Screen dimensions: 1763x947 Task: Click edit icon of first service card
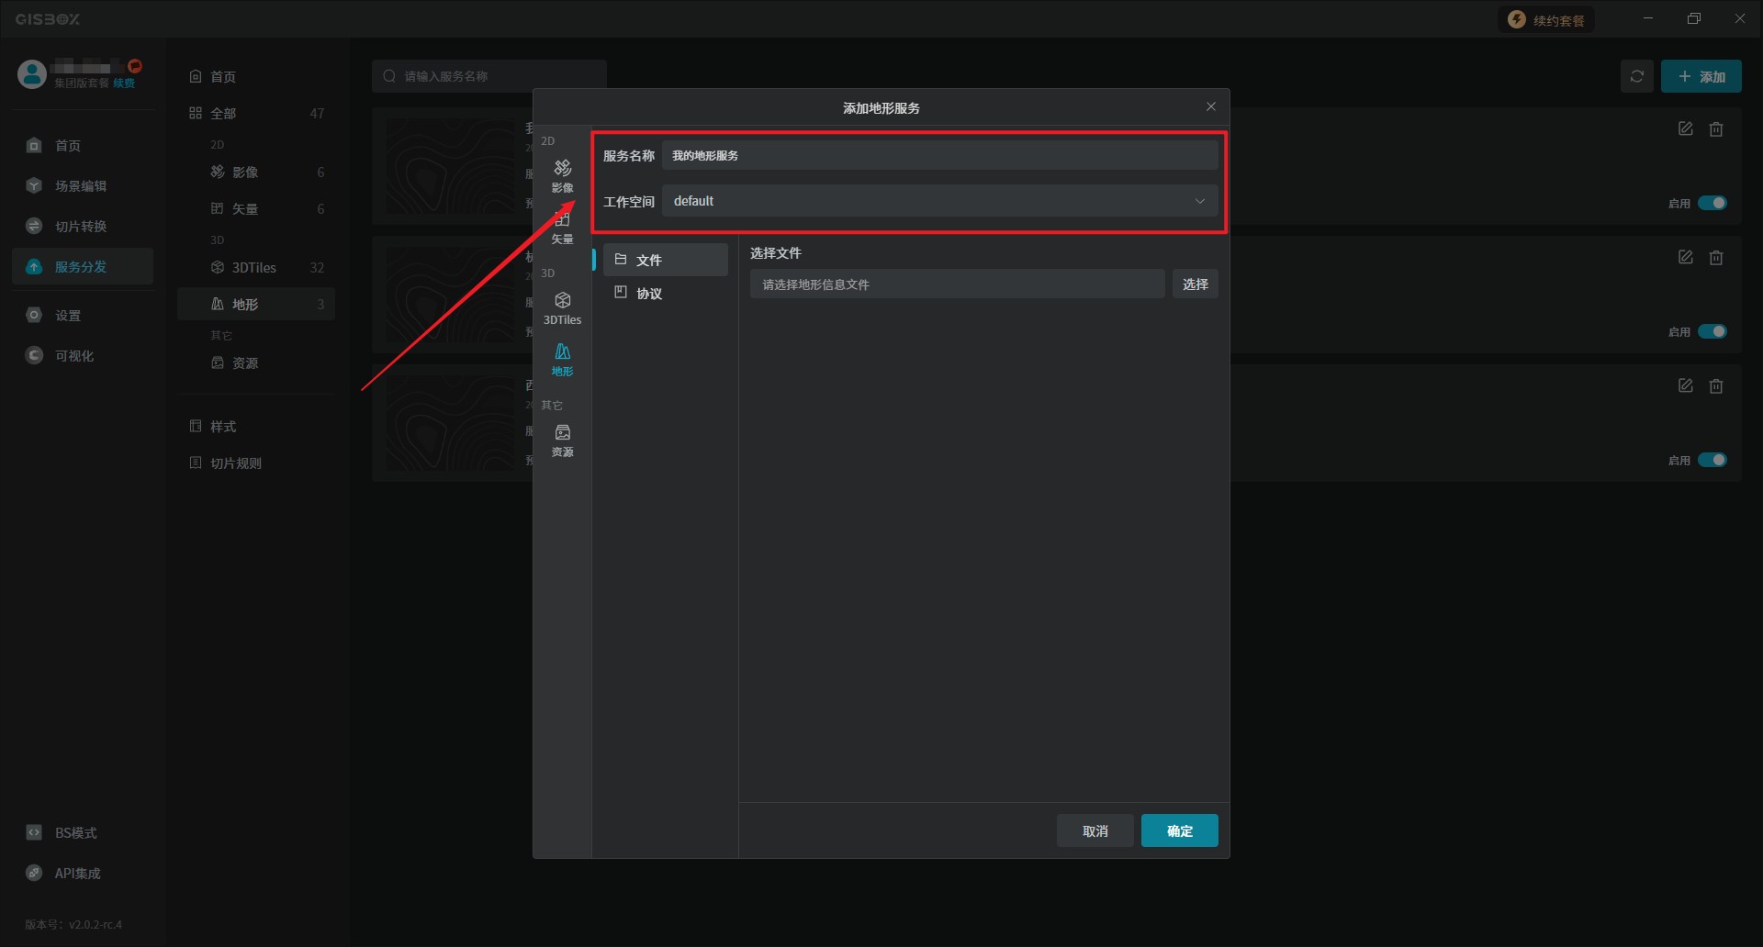tap(1685, 129)
